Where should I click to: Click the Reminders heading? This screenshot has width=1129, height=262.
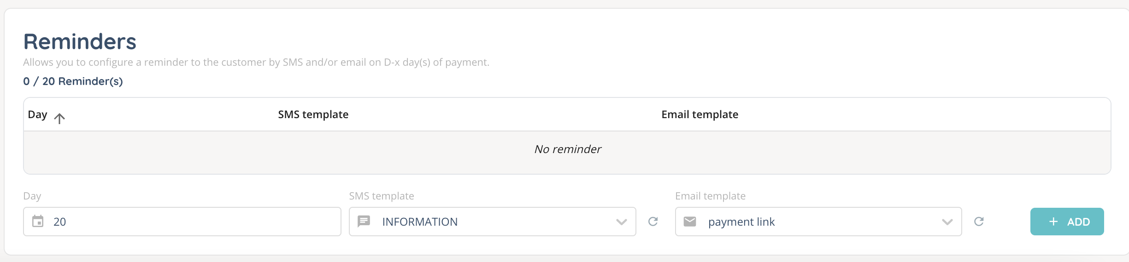80,41
